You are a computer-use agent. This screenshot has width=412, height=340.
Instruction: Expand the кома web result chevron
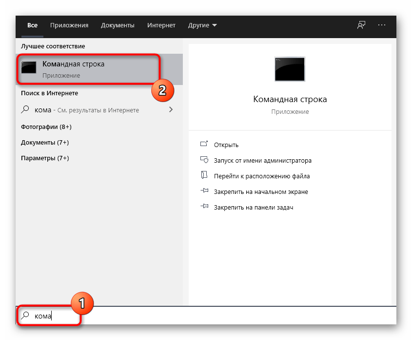coord(171,109)
